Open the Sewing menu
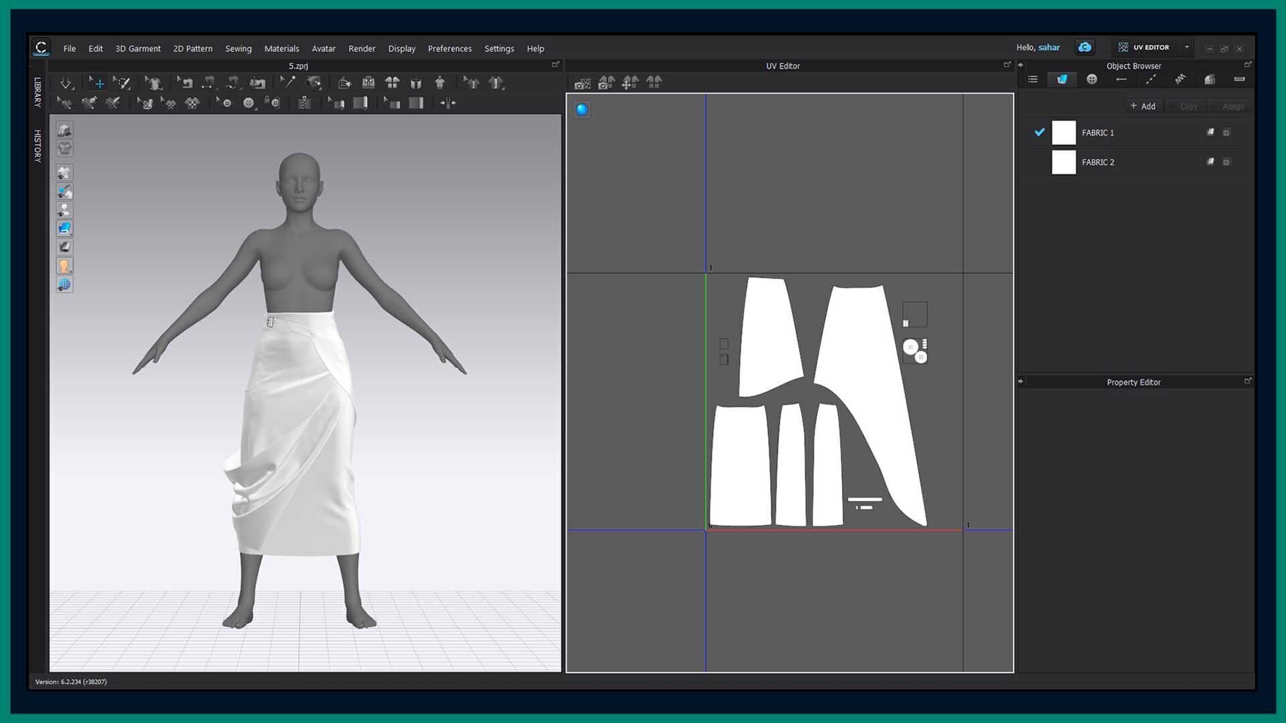 [x=238, y=48]
